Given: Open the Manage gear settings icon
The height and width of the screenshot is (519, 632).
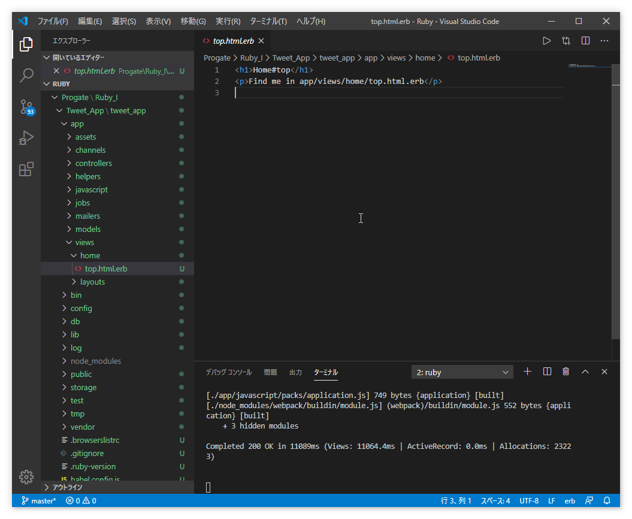Looking at the screenshot, I should tap(26, 477).
